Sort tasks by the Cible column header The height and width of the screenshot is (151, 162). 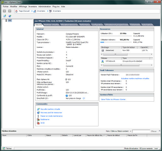pos(36,135)
